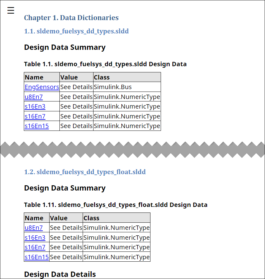This screenshot has height=279, width=265.
Task: Click 'Design Data Summary' heading under section 1.2
Action: 65,188
